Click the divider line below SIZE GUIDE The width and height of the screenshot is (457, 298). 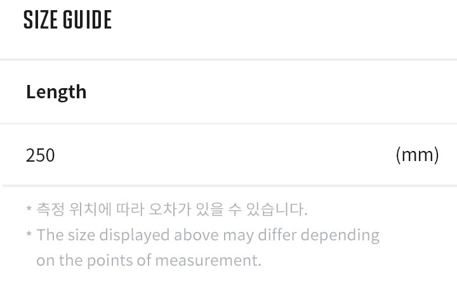(228, 60)
